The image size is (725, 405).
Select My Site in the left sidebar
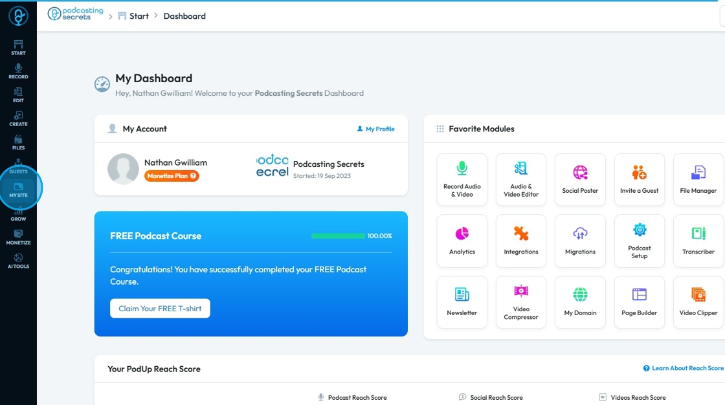[19, 190]
